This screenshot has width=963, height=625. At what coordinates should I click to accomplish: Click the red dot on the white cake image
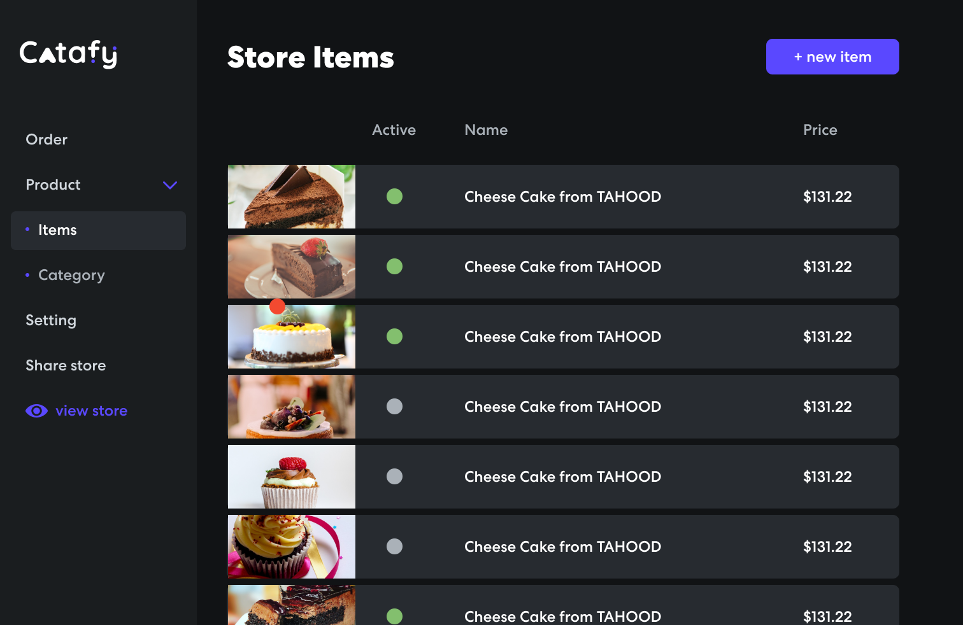click(x=277, y=307)
